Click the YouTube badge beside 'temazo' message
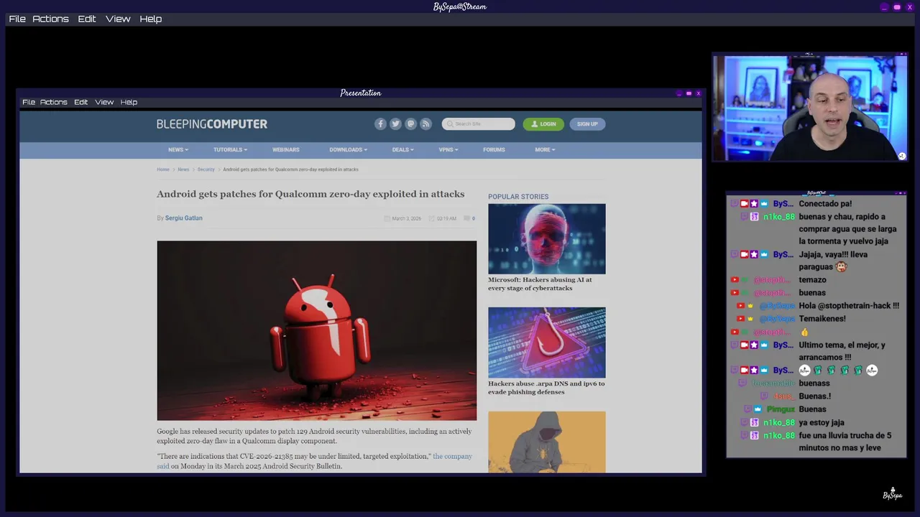 point(735,279)
